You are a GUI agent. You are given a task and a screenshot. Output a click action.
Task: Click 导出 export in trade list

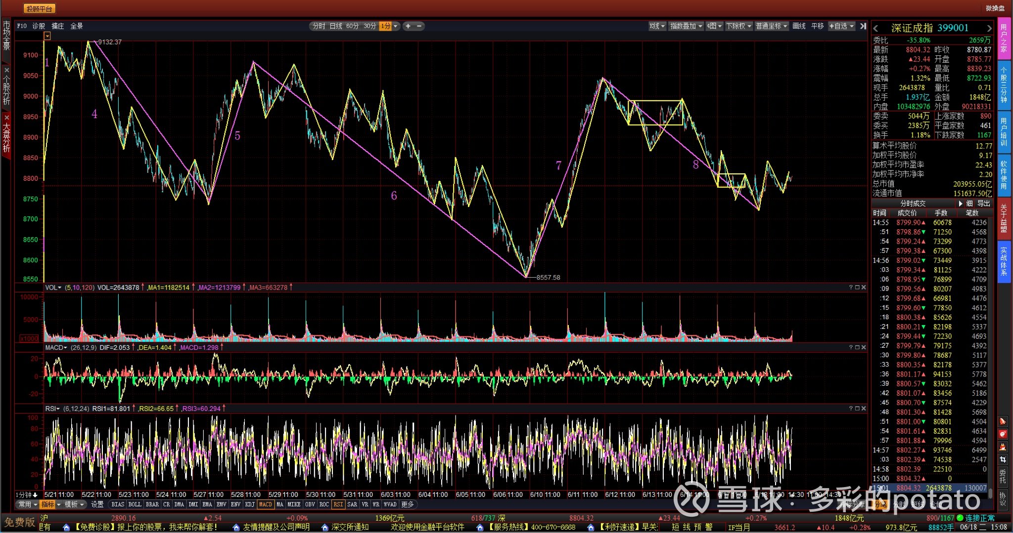tap(984, 204)
